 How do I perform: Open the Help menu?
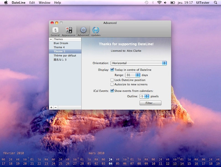coord(57,3)
